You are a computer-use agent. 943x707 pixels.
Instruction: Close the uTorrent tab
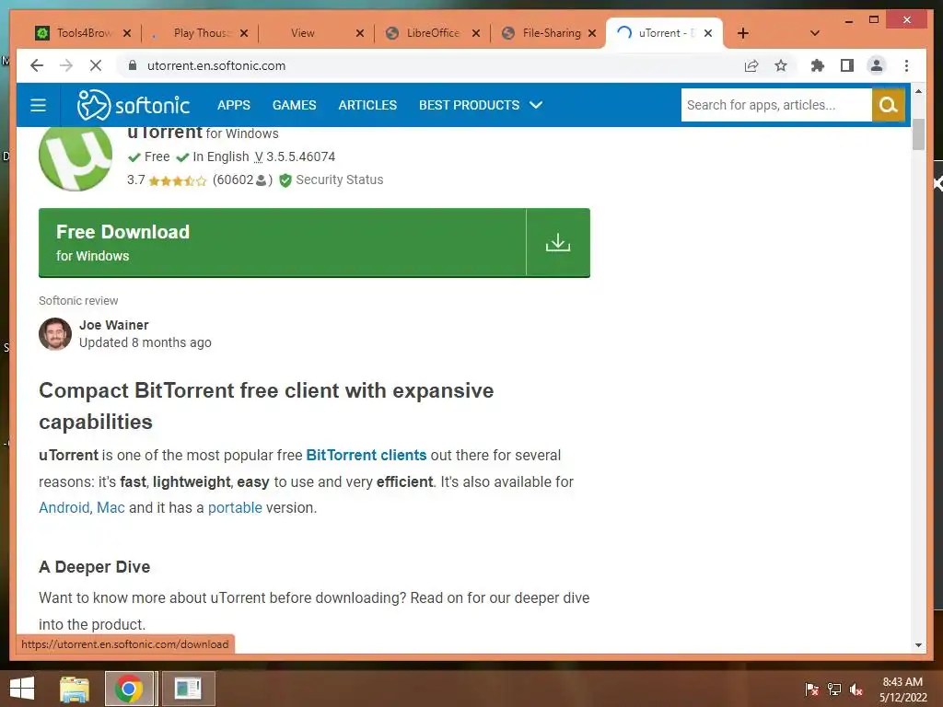click(708, 33)
